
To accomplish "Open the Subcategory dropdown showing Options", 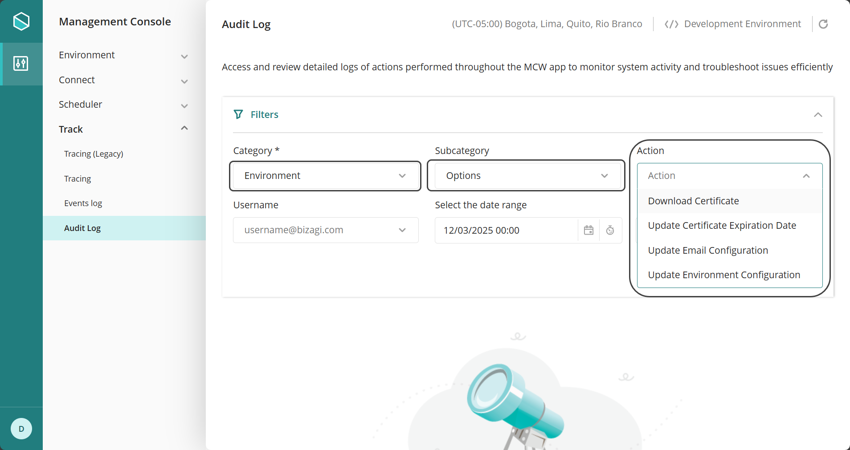I will pyautogui.click(x=527, y=176).
